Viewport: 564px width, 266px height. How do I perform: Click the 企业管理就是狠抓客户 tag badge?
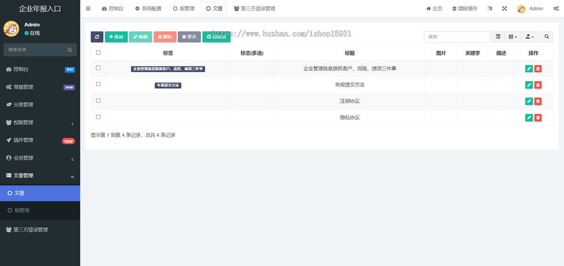pyautogui.click(x=168, y=69)
